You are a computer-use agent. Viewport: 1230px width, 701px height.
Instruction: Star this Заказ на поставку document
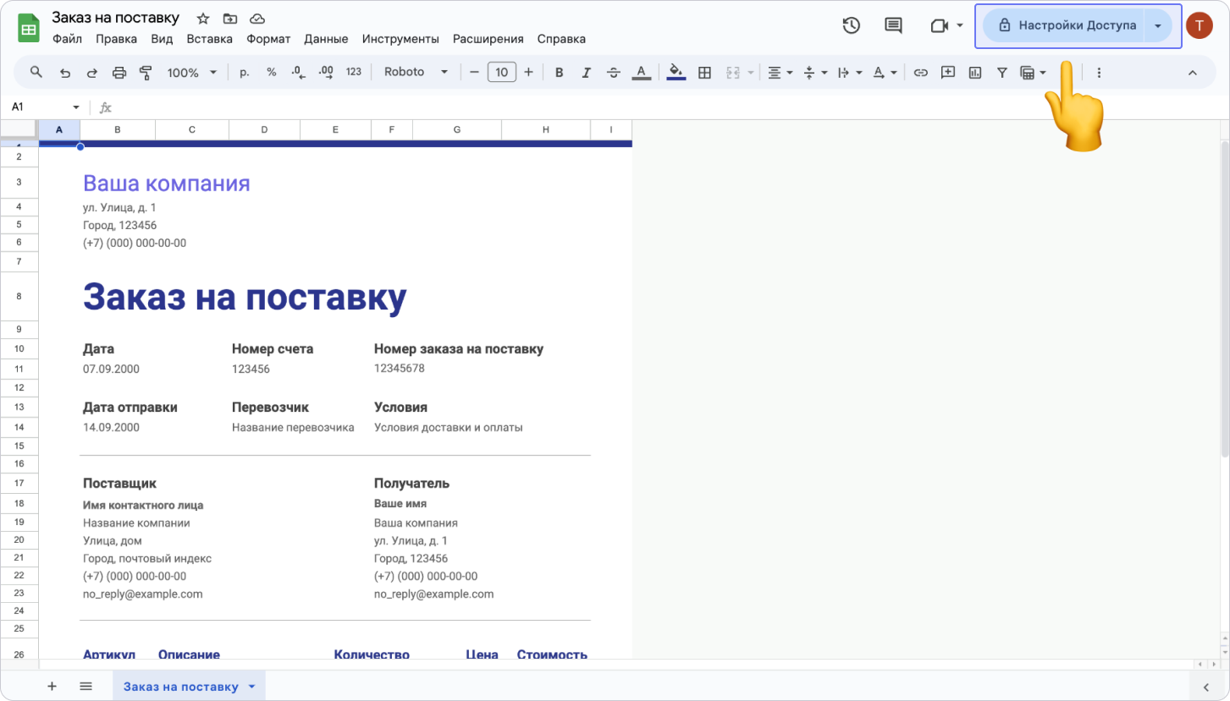click(x=203, y=19)
